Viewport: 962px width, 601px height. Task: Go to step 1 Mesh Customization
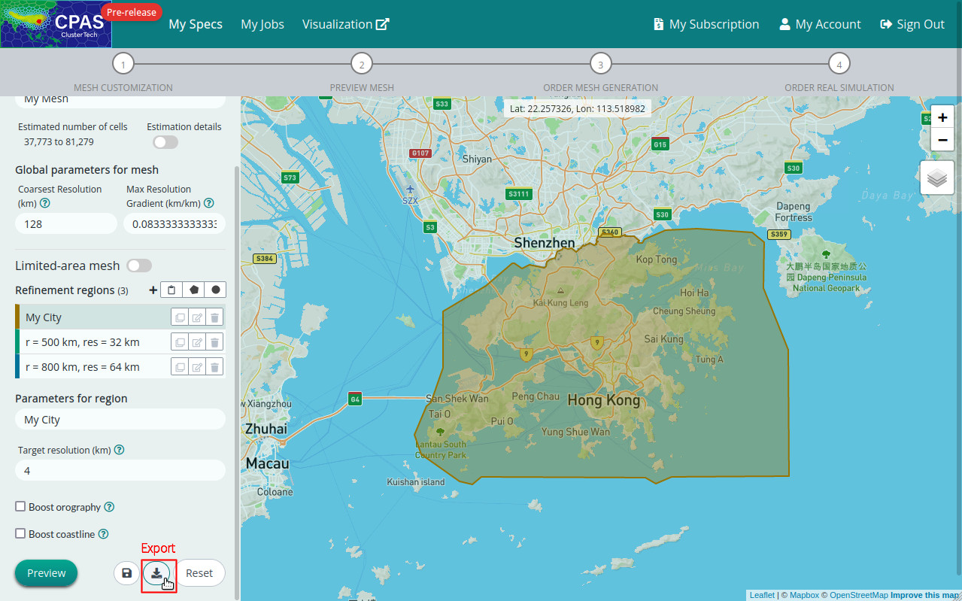[123, 64]
